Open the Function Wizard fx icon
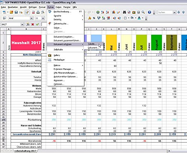Viewport: 187px width, 153px height. coord(28,24)
